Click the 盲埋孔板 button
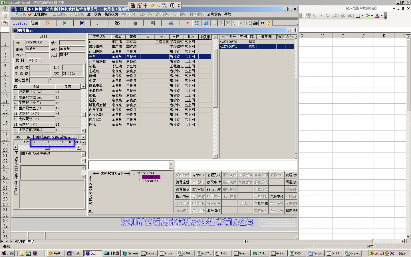Image resolution: width=411 pixels, height=257 pixels. pyautogui.click(x=214, y=175)
